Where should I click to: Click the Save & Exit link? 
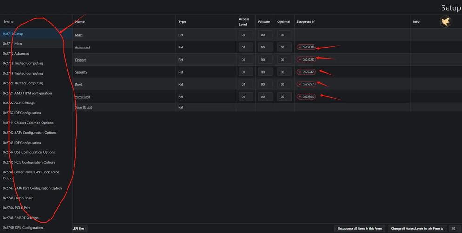point(83,107)
